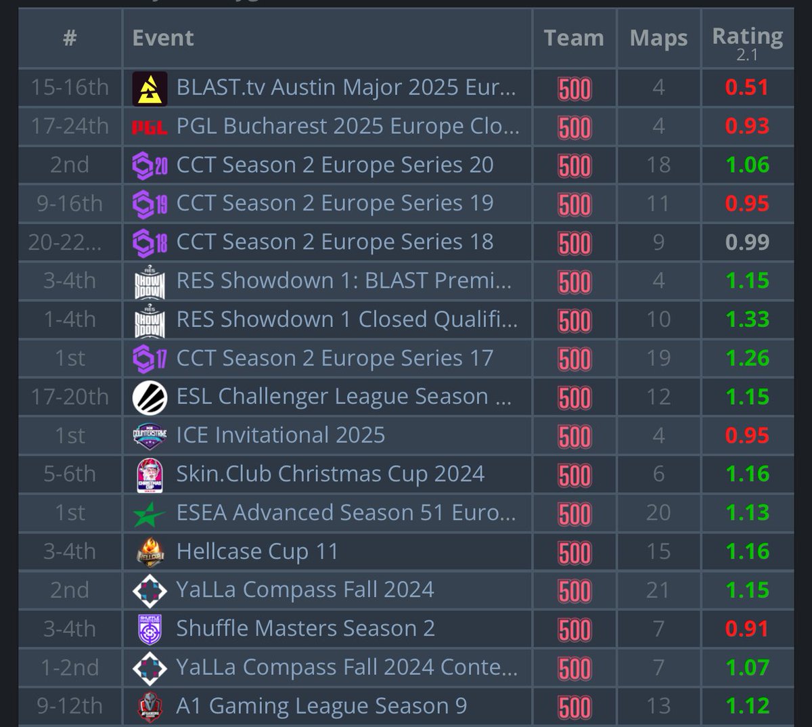Click the Team column header
This screenshot has width=812, height=727.
click(574, 38)
